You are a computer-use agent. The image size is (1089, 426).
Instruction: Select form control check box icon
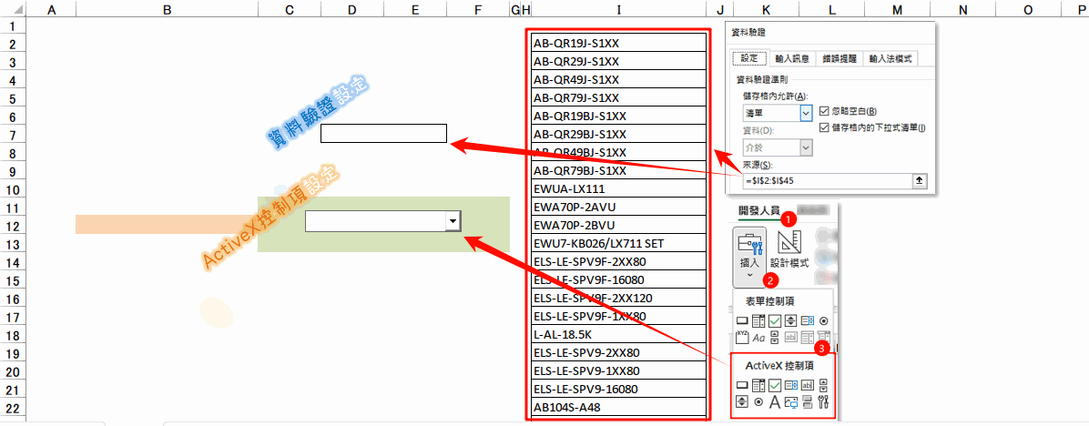[x=775, y=320]
